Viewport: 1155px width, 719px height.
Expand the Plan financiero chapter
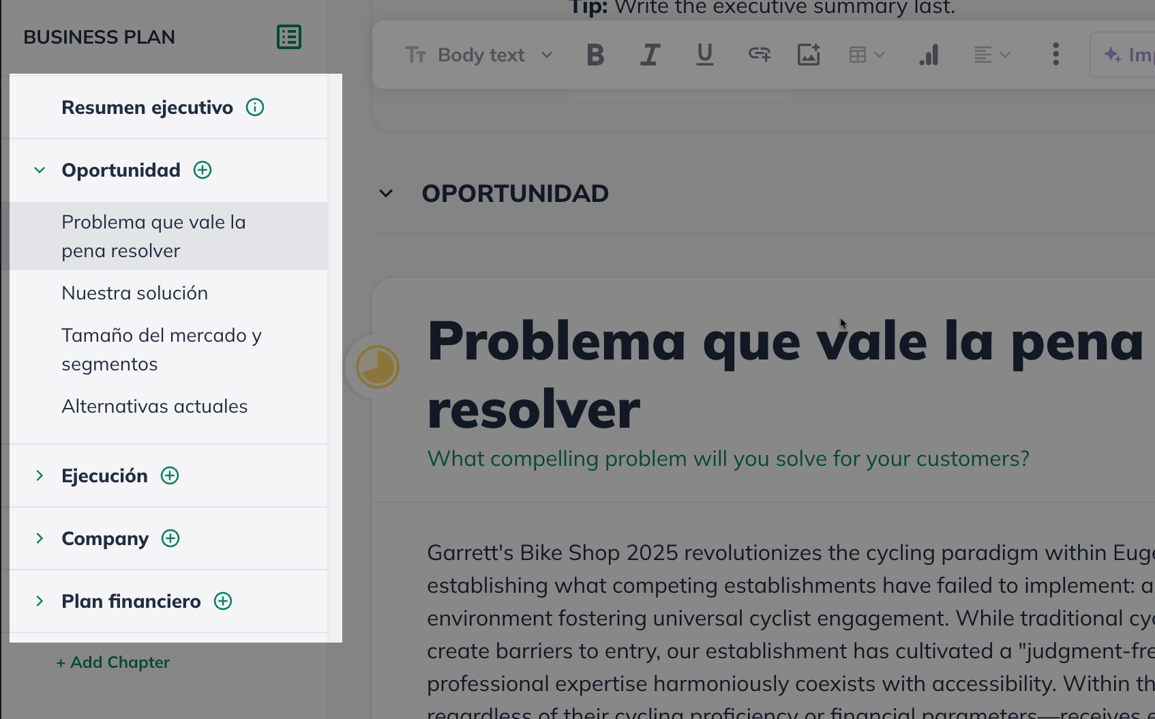(40, 601)
